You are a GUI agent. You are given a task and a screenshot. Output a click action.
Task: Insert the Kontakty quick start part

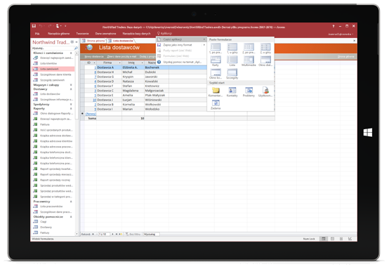pos(232,91)
